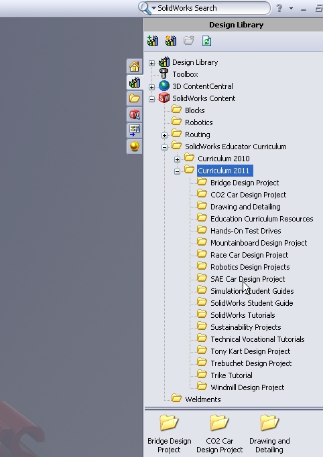Open the File Explorer task pane tab
This screenshot has height=457, width=323.
point(135,98)
